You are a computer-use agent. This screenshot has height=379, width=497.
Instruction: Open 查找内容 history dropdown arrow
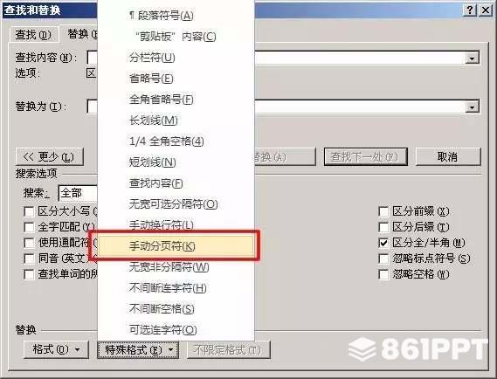472,59
